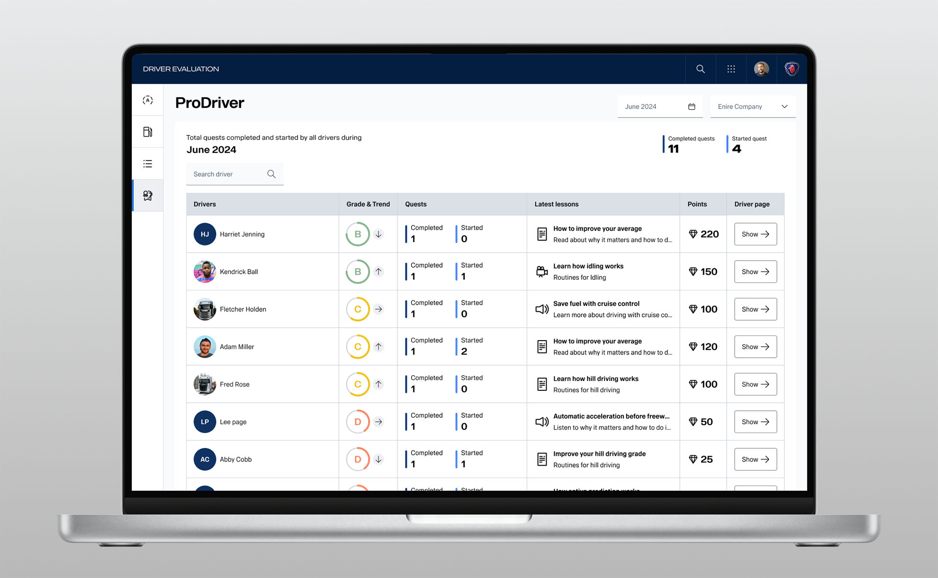
Task: Show Adam Miller's driver page
Action: tap(755, 347)
